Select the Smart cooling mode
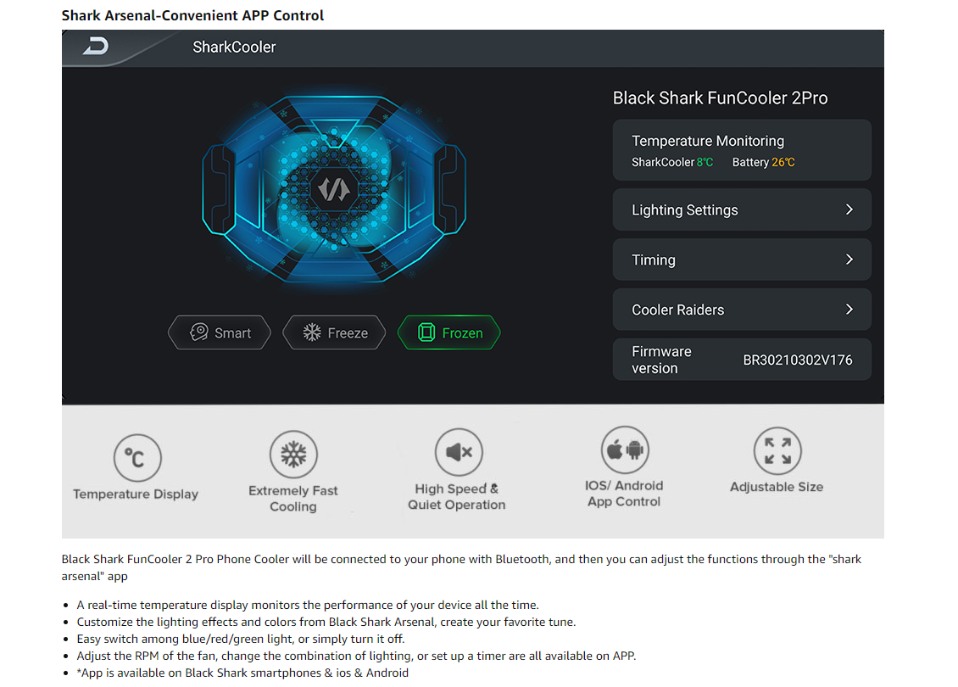 220,332
